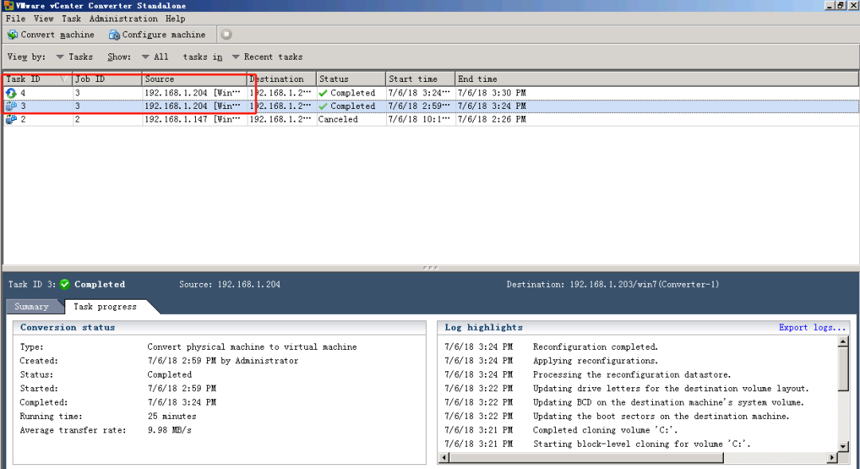Screen dimensions: 860x469
Task: Open the View by Tasks dropdown
Action: 75,57
